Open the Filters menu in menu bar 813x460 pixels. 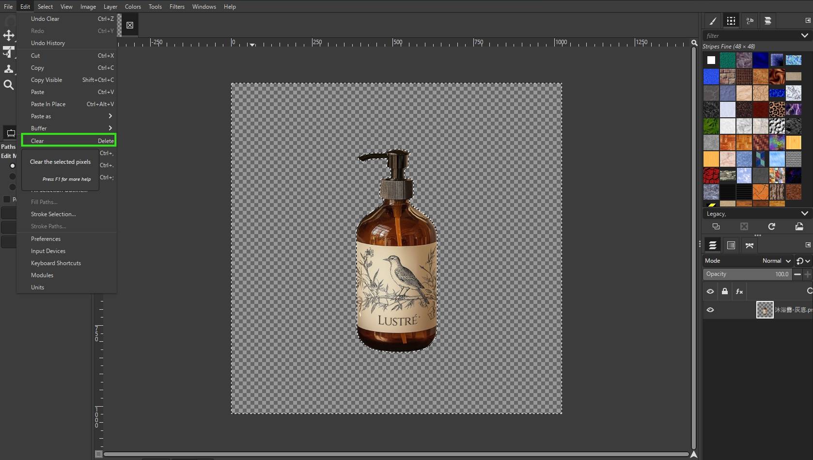[177, 6]
